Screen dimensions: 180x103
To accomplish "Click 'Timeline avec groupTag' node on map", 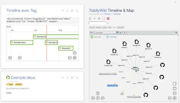I will pos(134,97).
